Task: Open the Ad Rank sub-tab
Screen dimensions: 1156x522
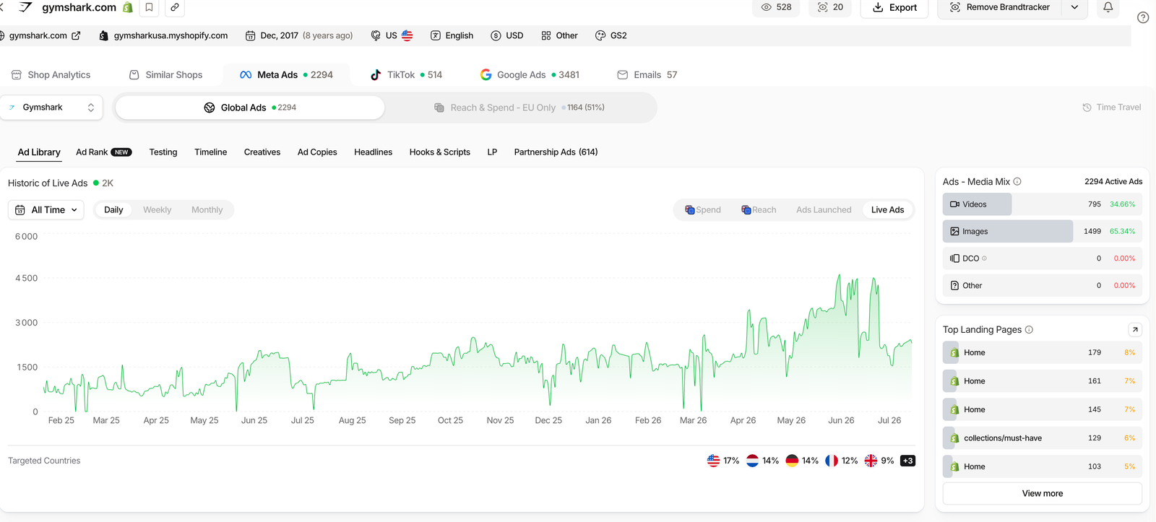Action: point(103,152)
